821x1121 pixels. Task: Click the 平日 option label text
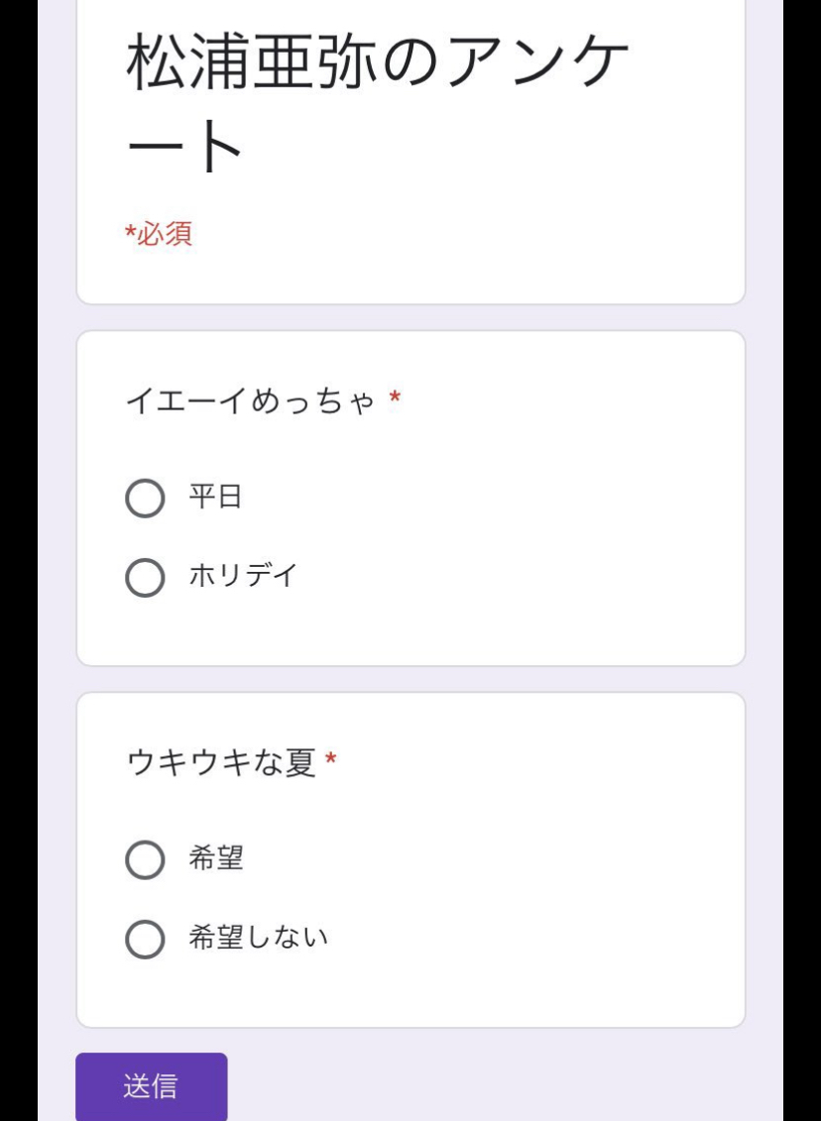coord(215,497)
